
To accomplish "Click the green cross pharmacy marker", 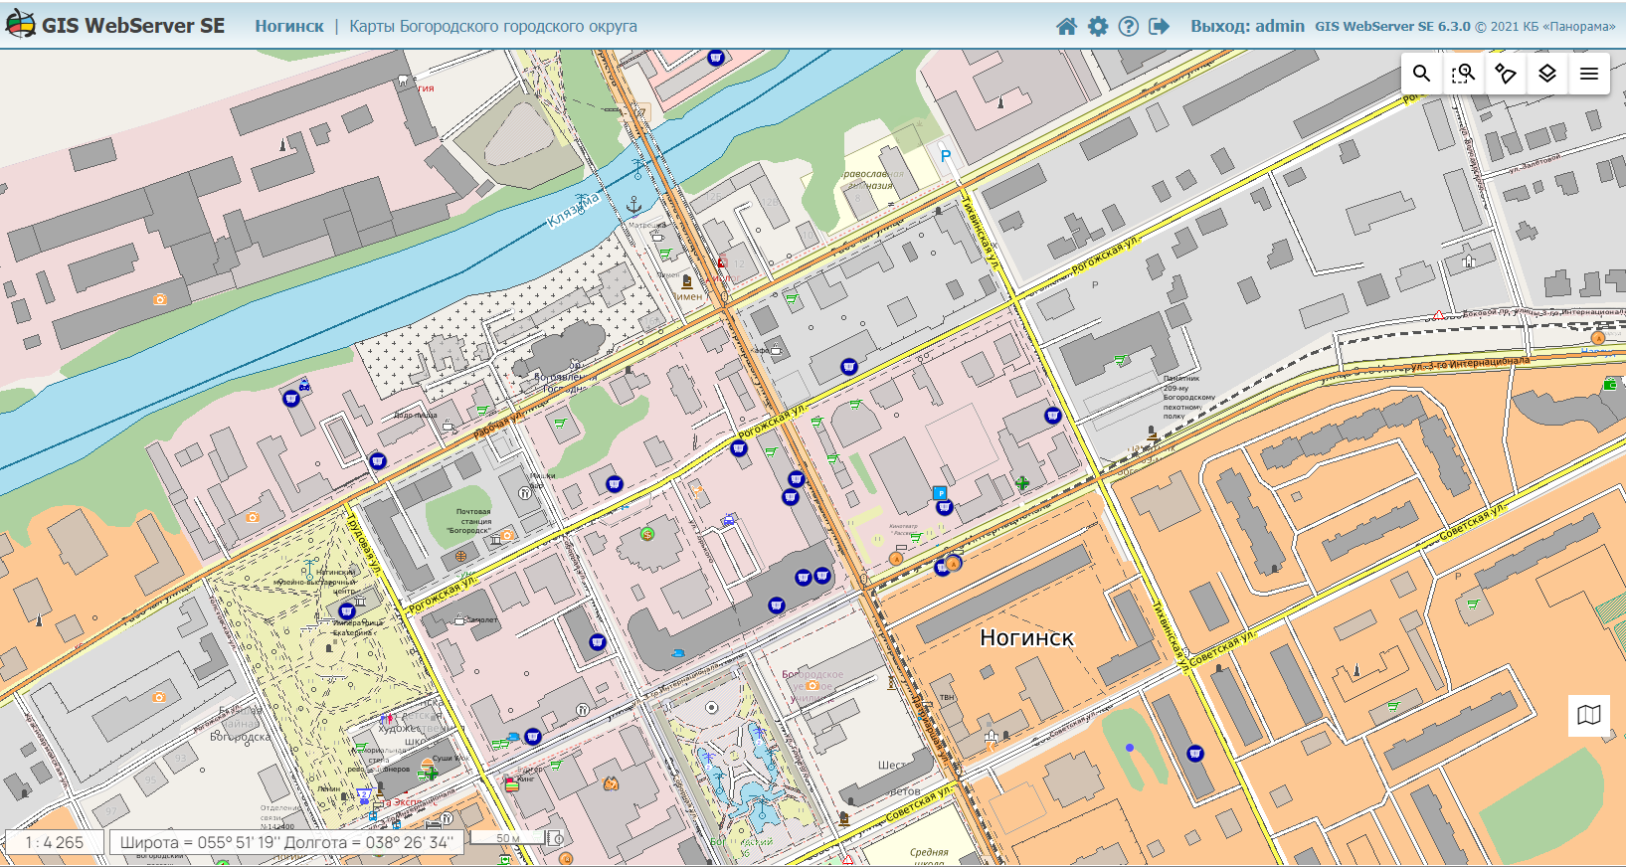I will point(1022,483).
